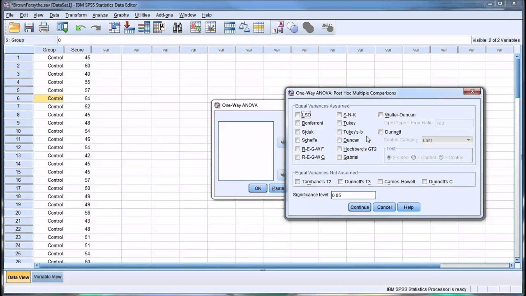Recall recently used dialogs icon
The height and width of the screenshot is (296, 526).
pos(62,28)
